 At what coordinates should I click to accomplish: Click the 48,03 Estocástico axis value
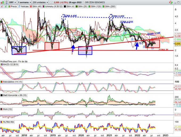[x=178, y=86]
